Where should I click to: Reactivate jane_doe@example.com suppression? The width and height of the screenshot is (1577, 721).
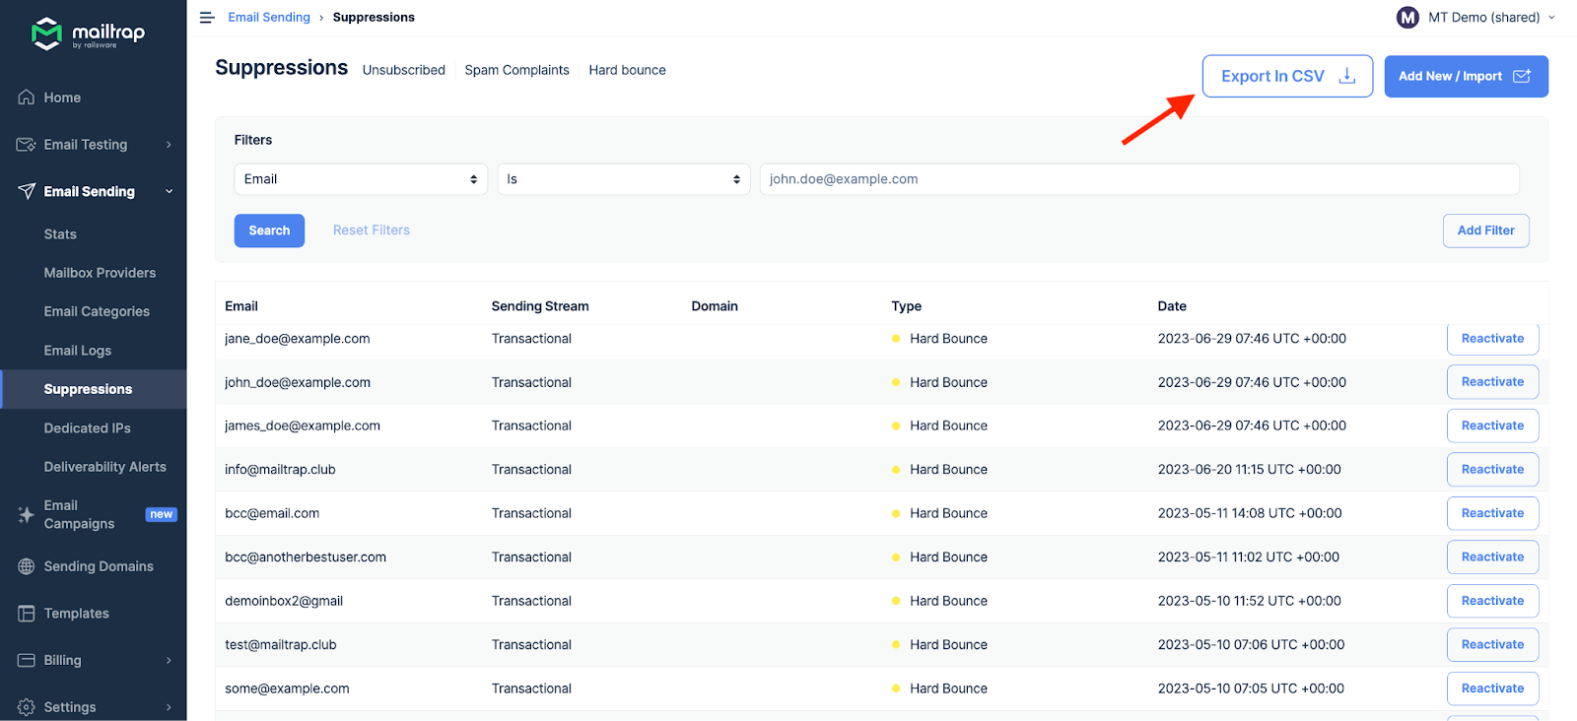click(x=1492, y=339)
